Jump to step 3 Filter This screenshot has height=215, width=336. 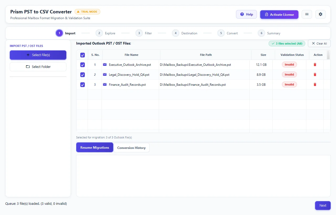click(x=144, y=33)
